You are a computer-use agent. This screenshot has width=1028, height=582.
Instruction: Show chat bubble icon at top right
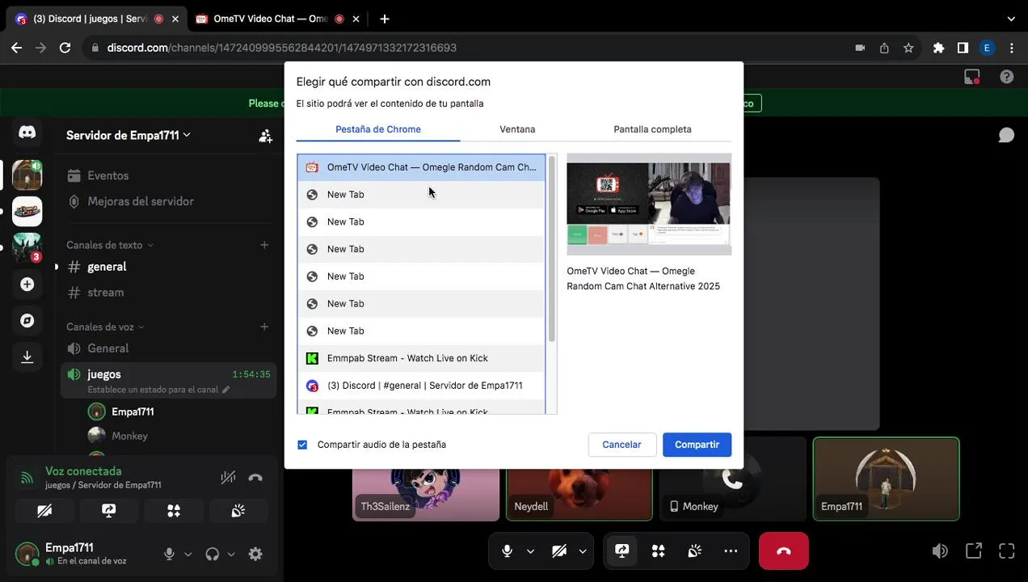coord(1006,135)
